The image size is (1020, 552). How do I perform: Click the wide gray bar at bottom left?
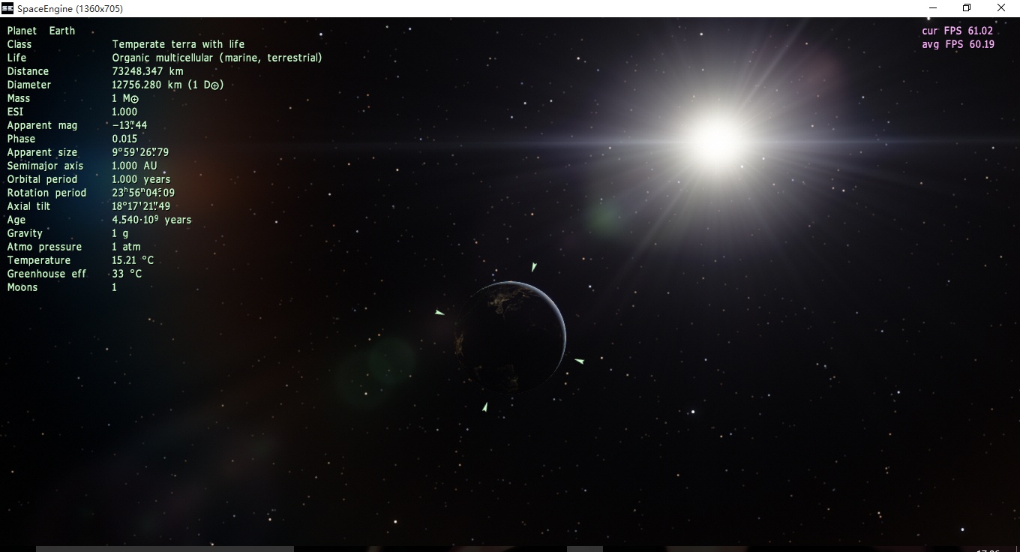165,548
